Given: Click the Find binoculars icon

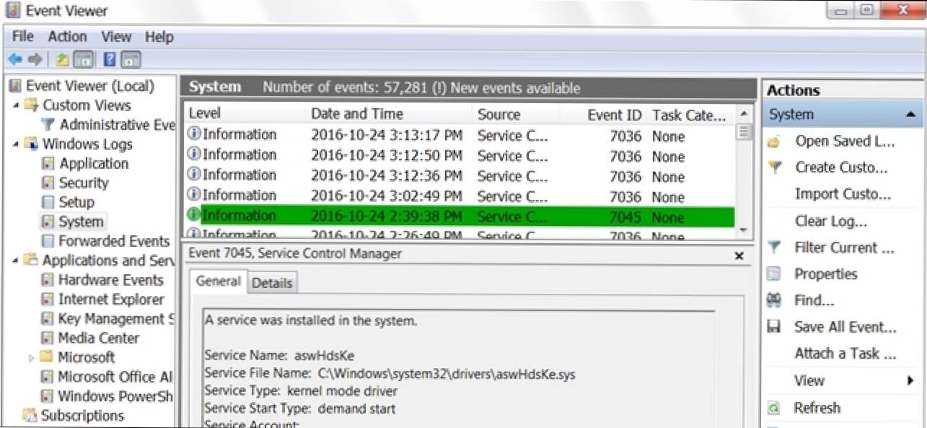Looking at the screenshot, I should (774, 301).
